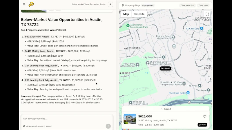The width and height of the screenshot is (232, 130).
Task: Open listing with View button
Action: [202, 125]
